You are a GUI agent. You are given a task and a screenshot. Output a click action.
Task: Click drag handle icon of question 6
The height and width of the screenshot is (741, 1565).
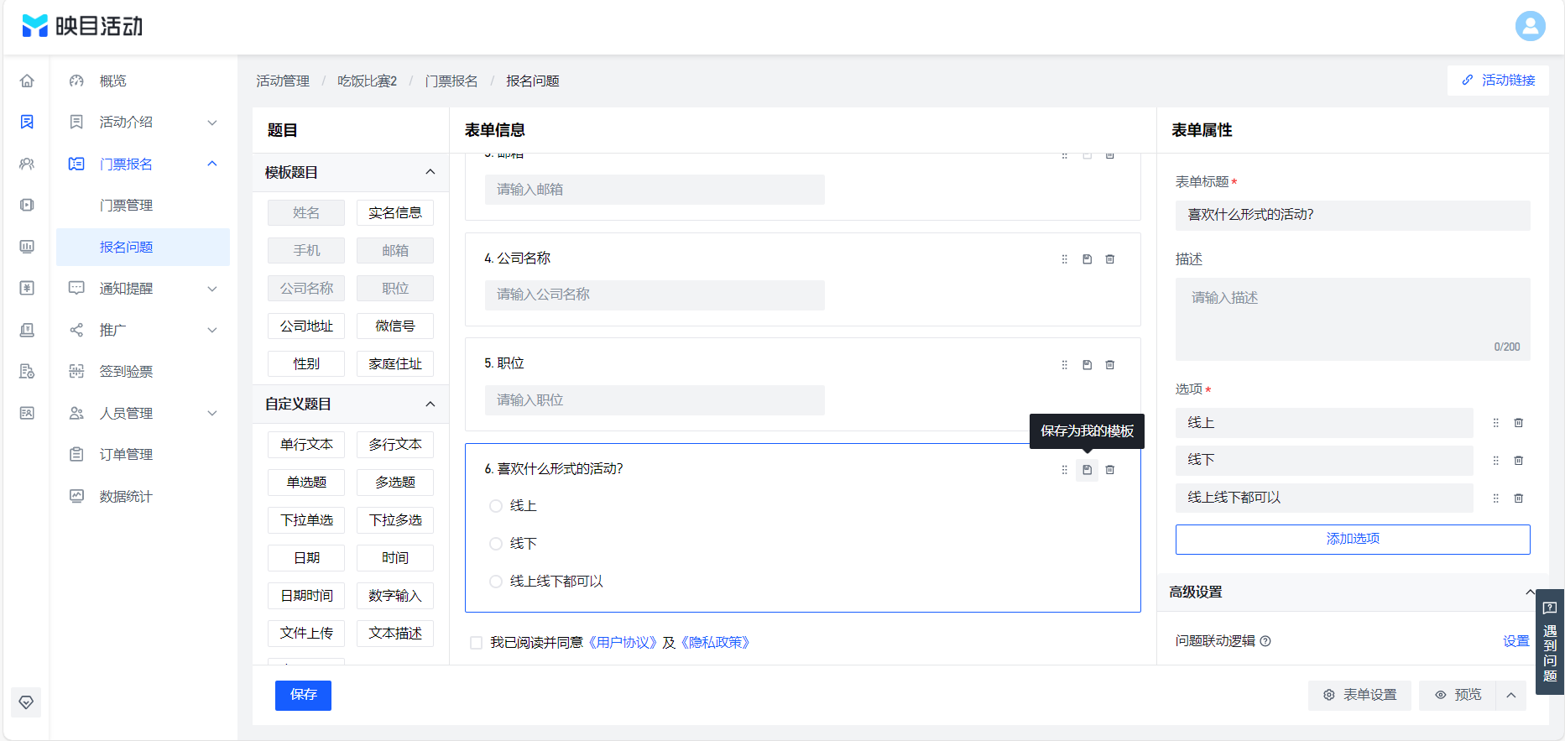point(1064,470)
